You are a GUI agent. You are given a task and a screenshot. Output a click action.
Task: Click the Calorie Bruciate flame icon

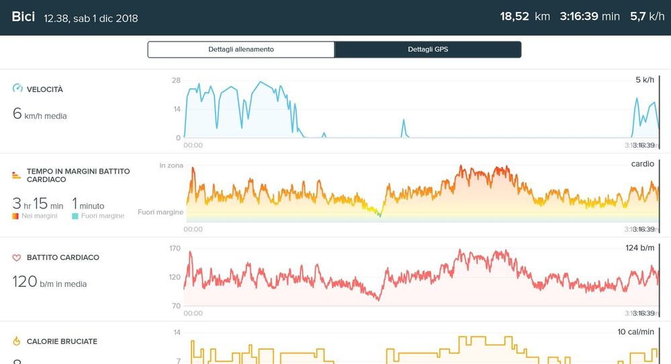[x=17, y=341]
